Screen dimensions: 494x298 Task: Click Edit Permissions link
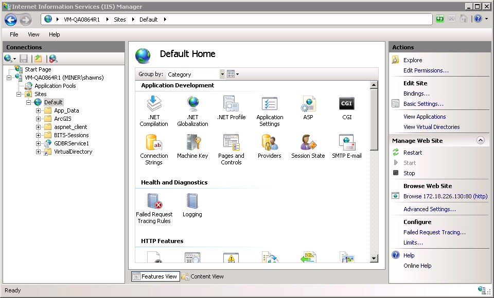pos(426,70)
